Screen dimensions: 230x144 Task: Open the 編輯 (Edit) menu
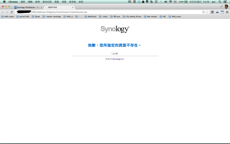click(30, 1)
